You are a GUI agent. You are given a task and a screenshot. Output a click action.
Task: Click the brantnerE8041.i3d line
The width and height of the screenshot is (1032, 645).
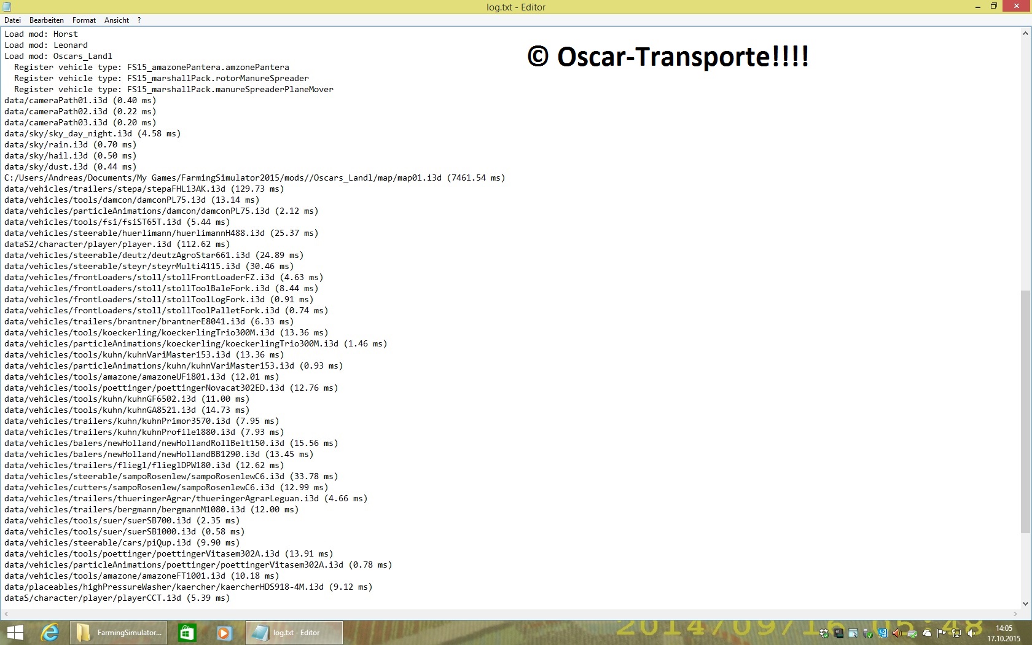click(x=149, y=322)
